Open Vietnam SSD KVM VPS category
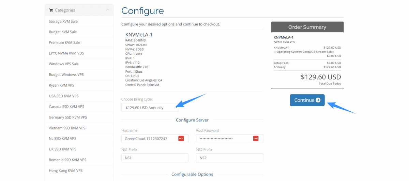This screenshot has height=181, width=409. point(79,128)
